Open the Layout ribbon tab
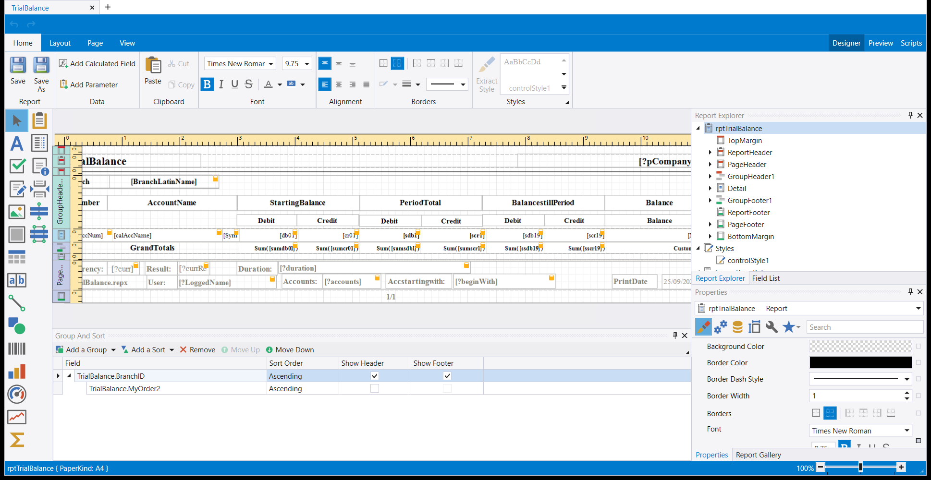This screenshot has width=931, height=480. tap(60, 43)
